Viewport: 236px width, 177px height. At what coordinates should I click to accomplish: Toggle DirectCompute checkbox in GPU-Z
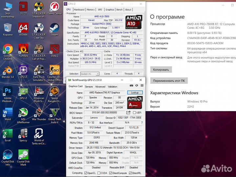pyautogui.click(x=111, y=173)
